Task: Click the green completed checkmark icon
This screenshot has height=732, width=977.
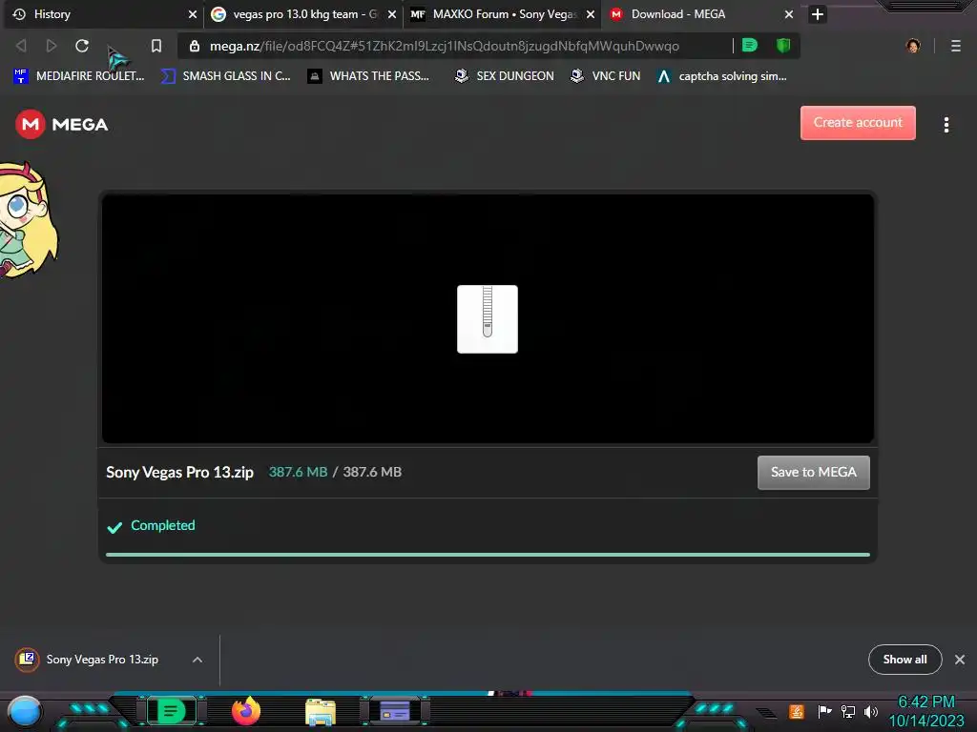Action: point(114,527)
